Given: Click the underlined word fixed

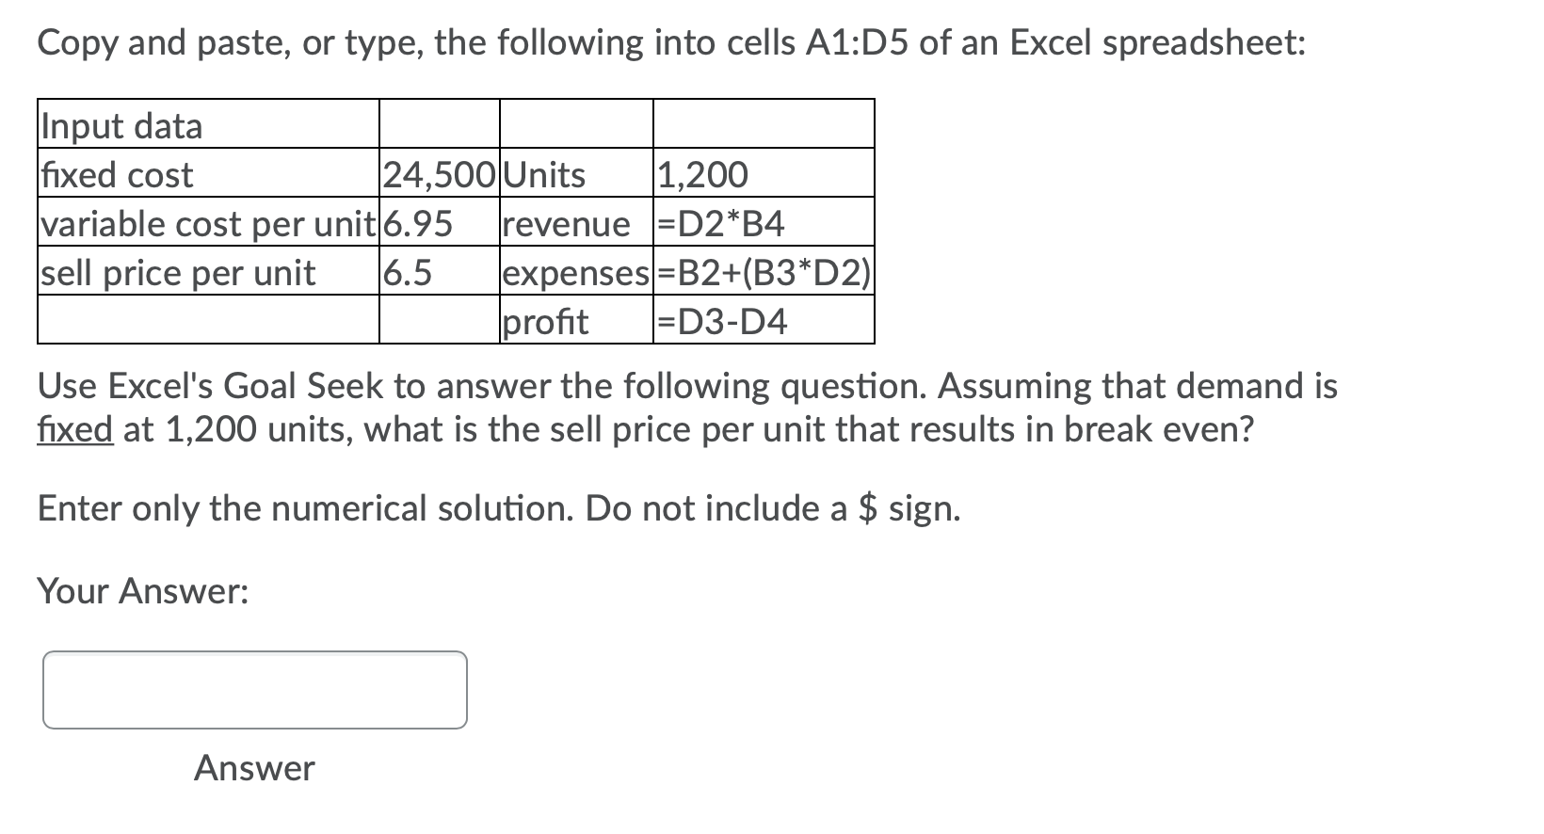Looking at the screenshot, I should coord(73,430).
